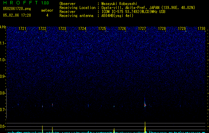This screenshot has width=209, height=133.
Task: Click the 1.1 kHz frequency label
Action: tap(3, 43)
